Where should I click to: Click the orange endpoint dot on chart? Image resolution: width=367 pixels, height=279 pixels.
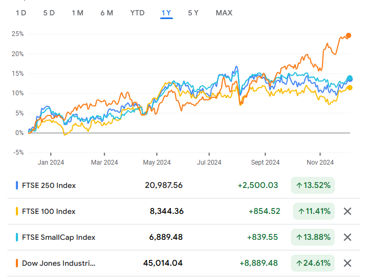(x=348, y=35)
